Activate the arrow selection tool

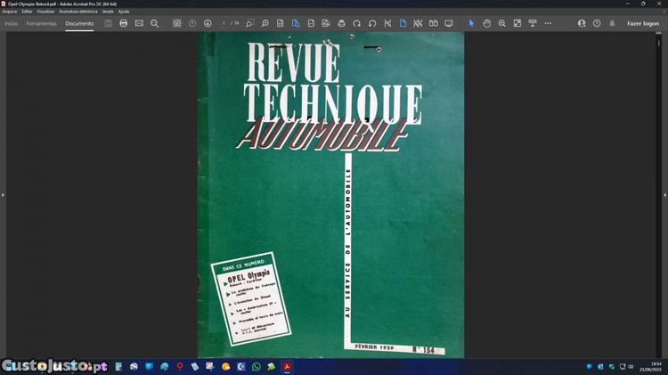point(472,23)
